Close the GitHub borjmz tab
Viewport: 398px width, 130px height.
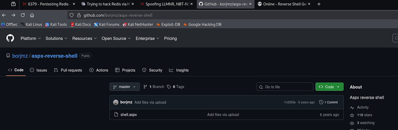250,4
